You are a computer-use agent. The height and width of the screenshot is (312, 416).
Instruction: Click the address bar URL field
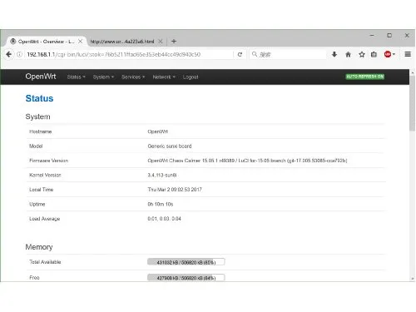[129, 54]
